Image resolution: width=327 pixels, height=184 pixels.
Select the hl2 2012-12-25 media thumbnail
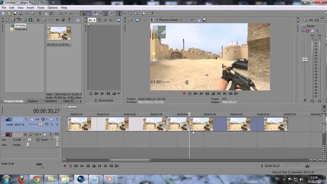point(59,33)
